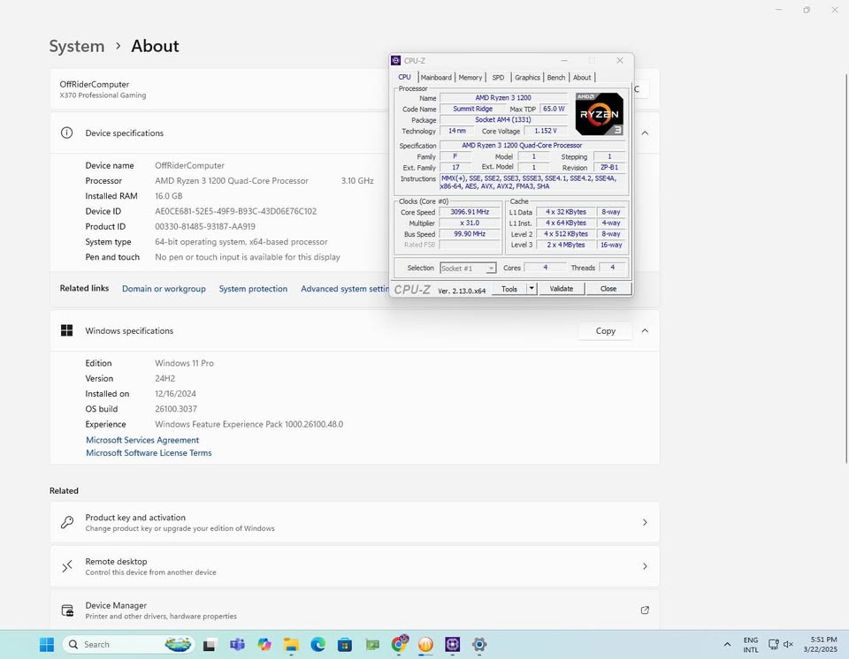The image size is (849, 659).
Task: Click the Version value 24H2
Action: tap(164, 379)
